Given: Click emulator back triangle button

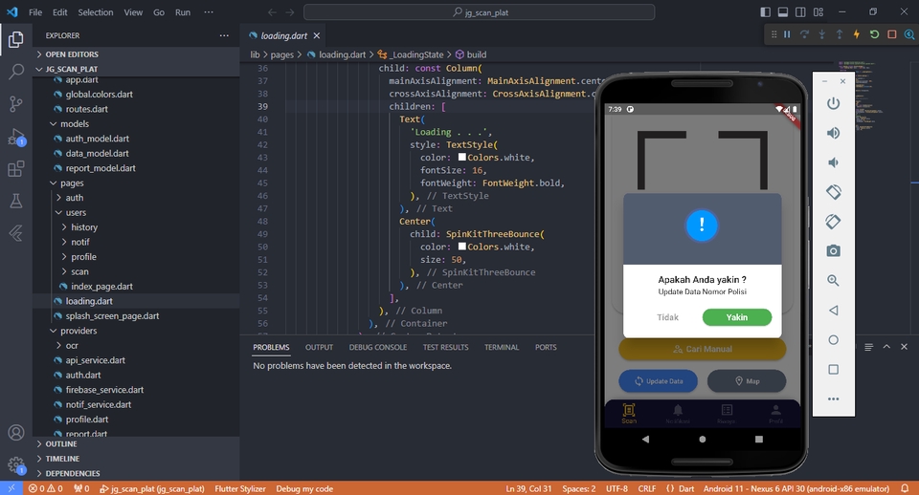Looking at the screenshot, I should pos(833,311).
